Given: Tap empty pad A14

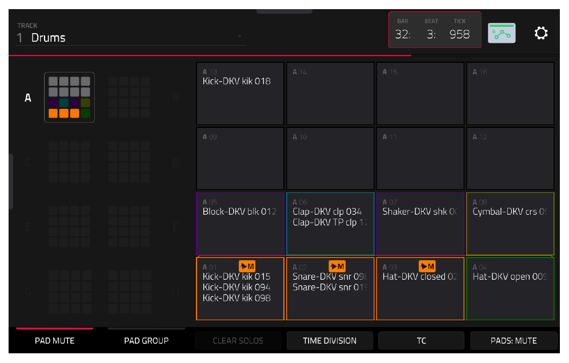Looking at the screenshot, I should [330, 94].
